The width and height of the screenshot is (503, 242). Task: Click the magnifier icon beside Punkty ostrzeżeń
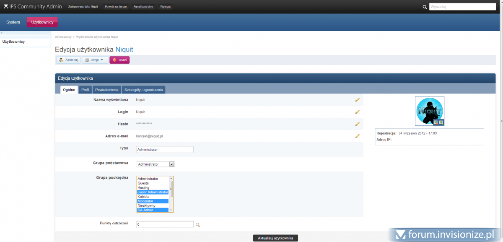[198, 225]
